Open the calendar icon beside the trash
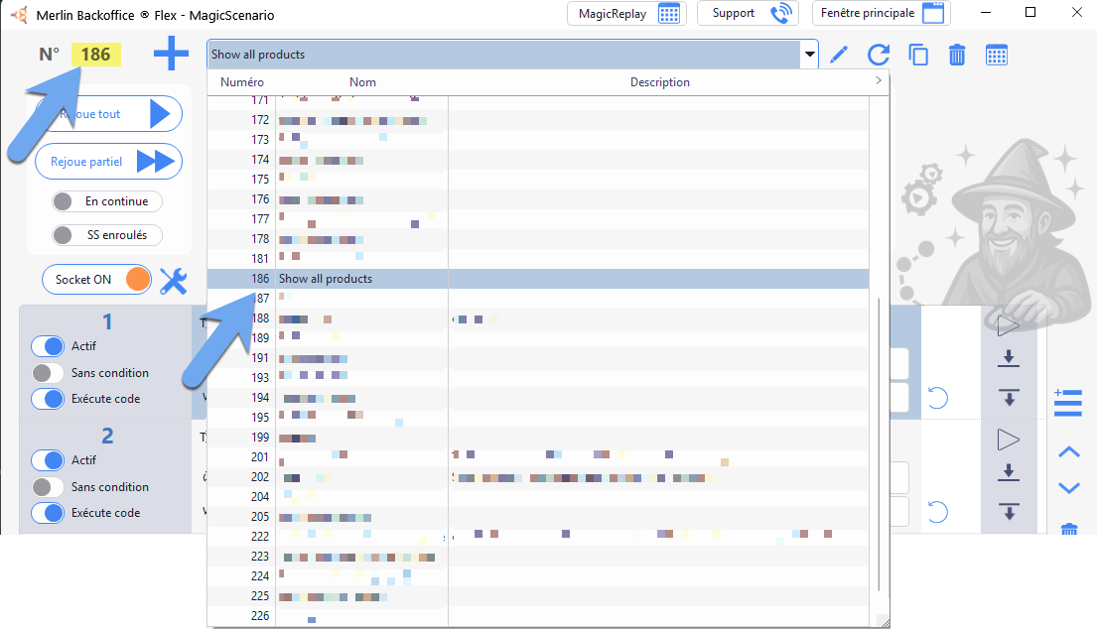 click(x=997, y=55)
